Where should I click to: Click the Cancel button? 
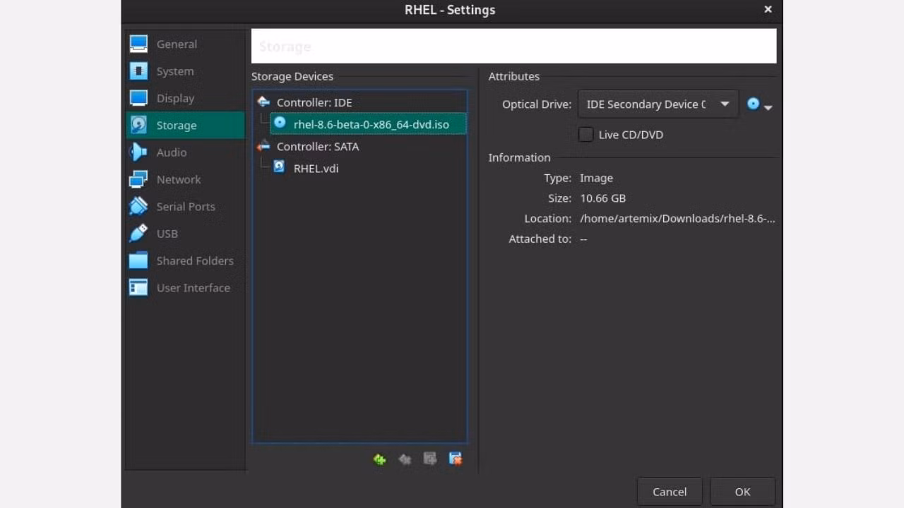pyautogui.click(x=670, y=492)
